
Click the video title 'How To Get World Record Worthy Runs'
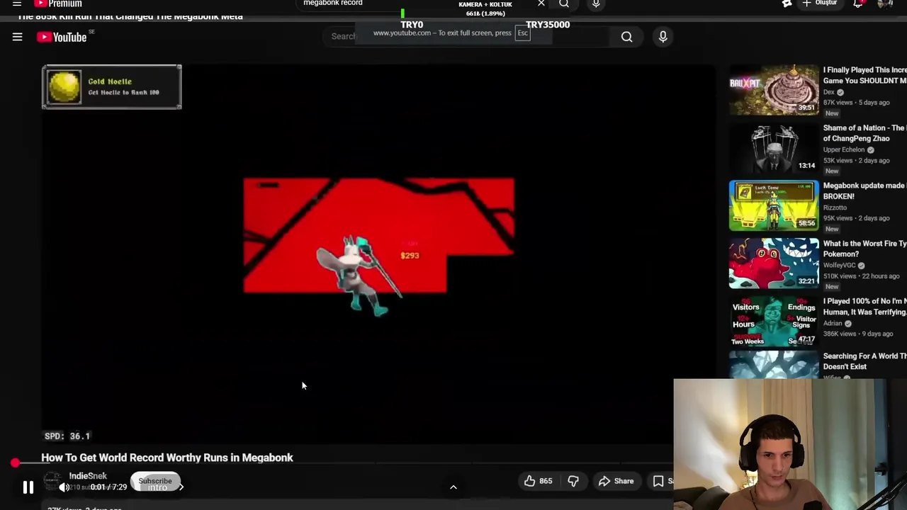167,458
